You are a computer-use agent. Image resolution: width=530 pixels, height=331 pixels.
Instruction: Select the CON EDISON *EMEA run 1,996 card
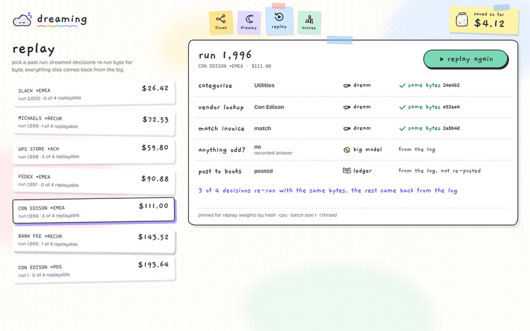tap(93, 211)
